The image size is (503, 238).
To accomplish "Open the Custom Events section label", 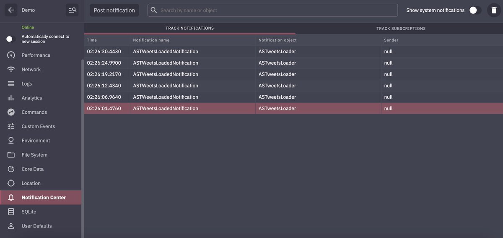I will (x=38, y=126).
